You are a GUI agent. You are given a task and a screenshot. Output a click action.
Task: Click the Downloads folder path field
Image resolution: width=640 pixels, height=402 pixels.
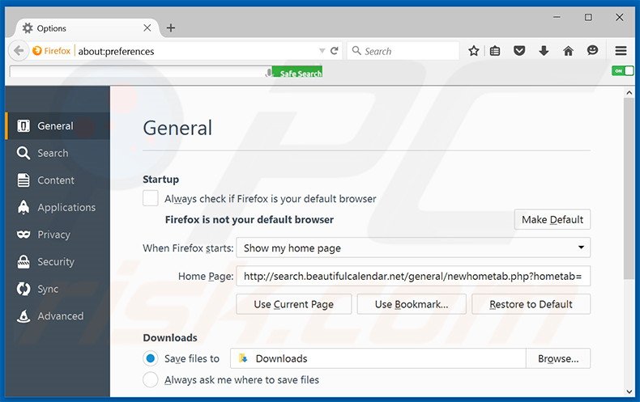(378, 358)
